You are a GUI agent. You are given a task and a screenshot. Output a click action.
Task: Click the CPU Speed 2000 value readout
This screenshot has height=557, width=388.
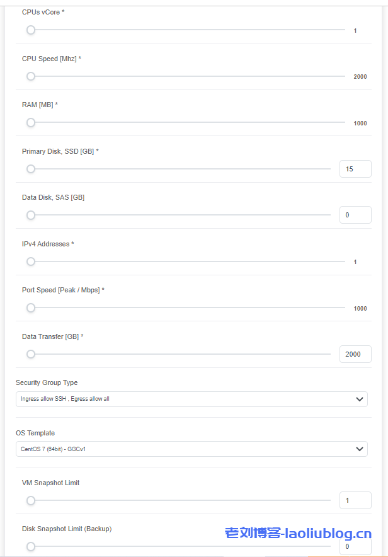[x=360, y=77]
